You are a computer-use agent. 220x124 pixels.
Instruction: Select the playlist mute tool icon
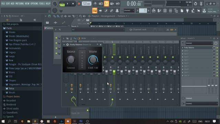66,16
